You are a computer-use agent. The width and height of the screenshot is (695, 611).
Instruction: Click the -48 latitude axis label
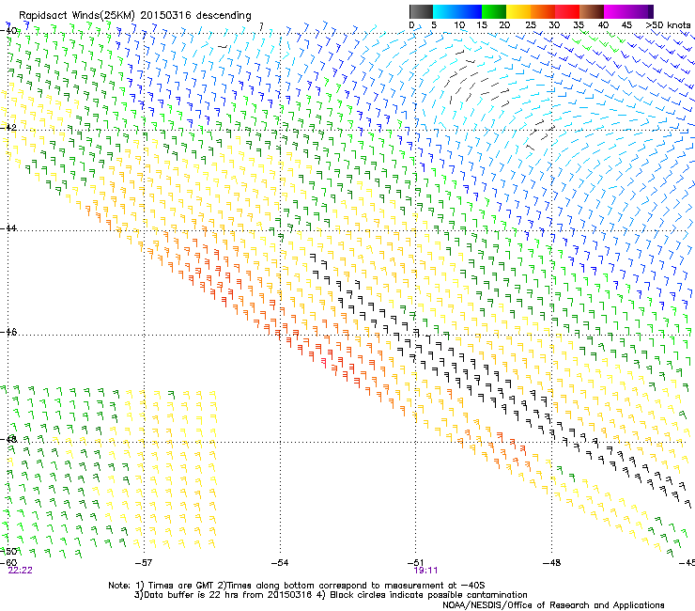tap(8, 439)
